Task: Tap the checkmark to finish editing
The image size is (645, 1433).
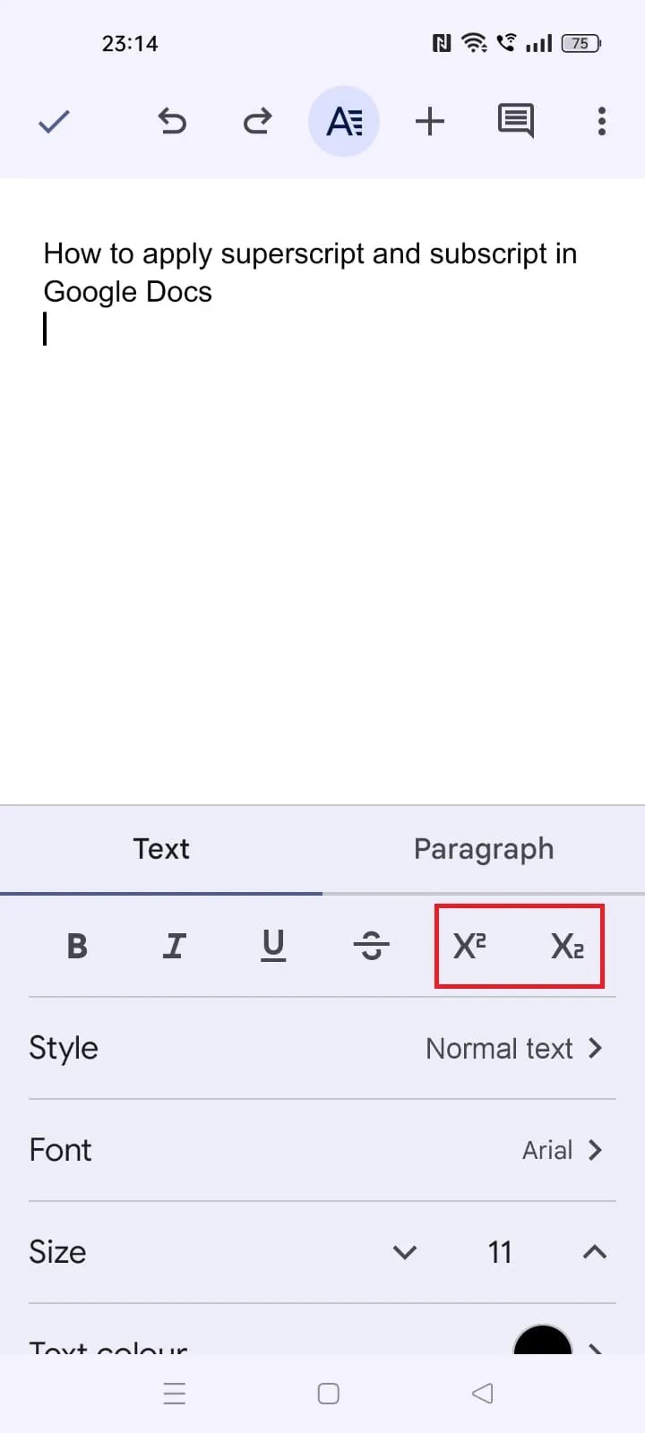Action: pos(54,121)
